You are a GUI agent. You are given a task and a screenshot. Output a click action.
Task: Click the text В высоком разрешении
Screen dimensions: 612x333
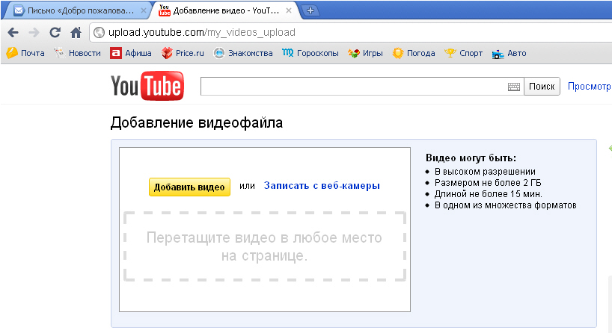pyautogui.click(x=485, y=172)
